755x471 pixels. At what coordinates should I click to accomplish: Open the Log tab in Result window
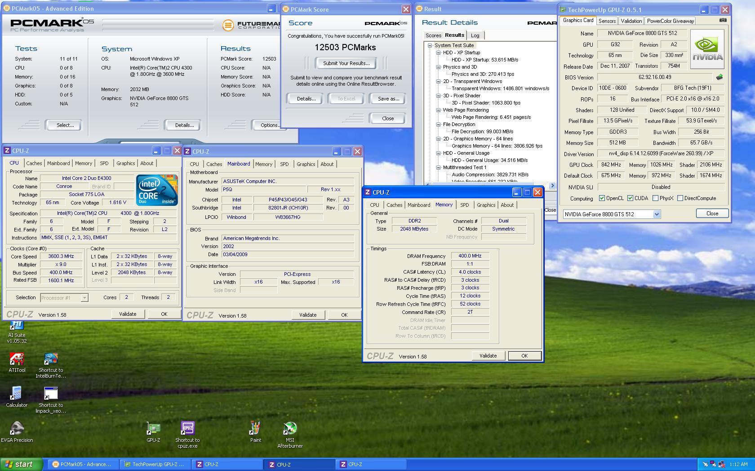475,35
